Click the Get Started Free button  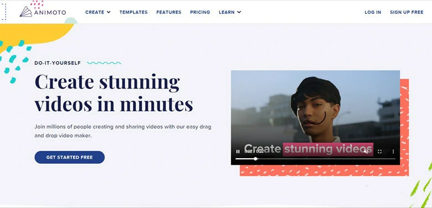[x=69, y=157]
